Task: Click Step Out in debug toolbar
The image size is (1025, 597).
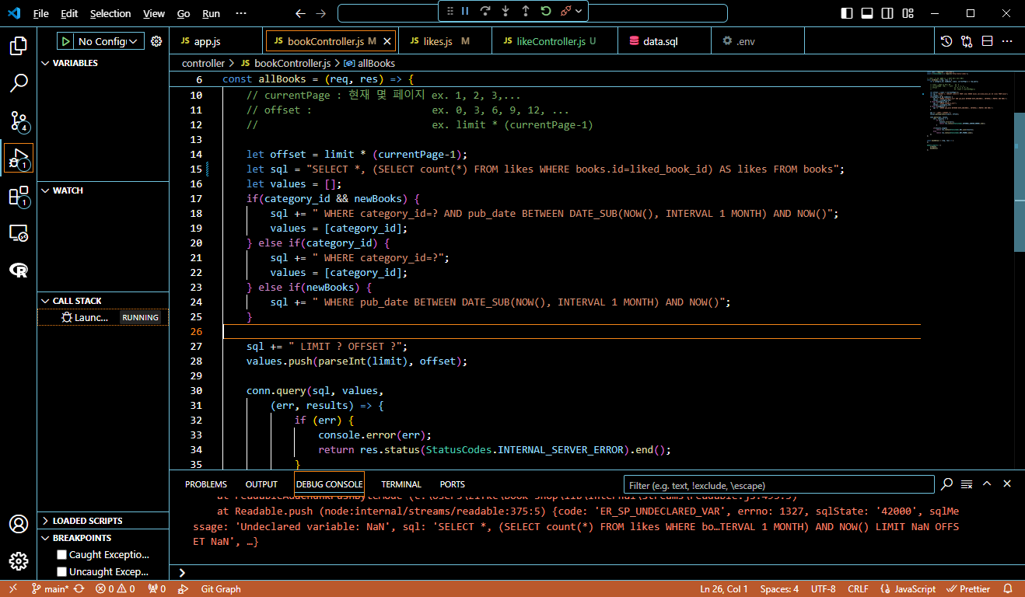Action: coord(526,11)
